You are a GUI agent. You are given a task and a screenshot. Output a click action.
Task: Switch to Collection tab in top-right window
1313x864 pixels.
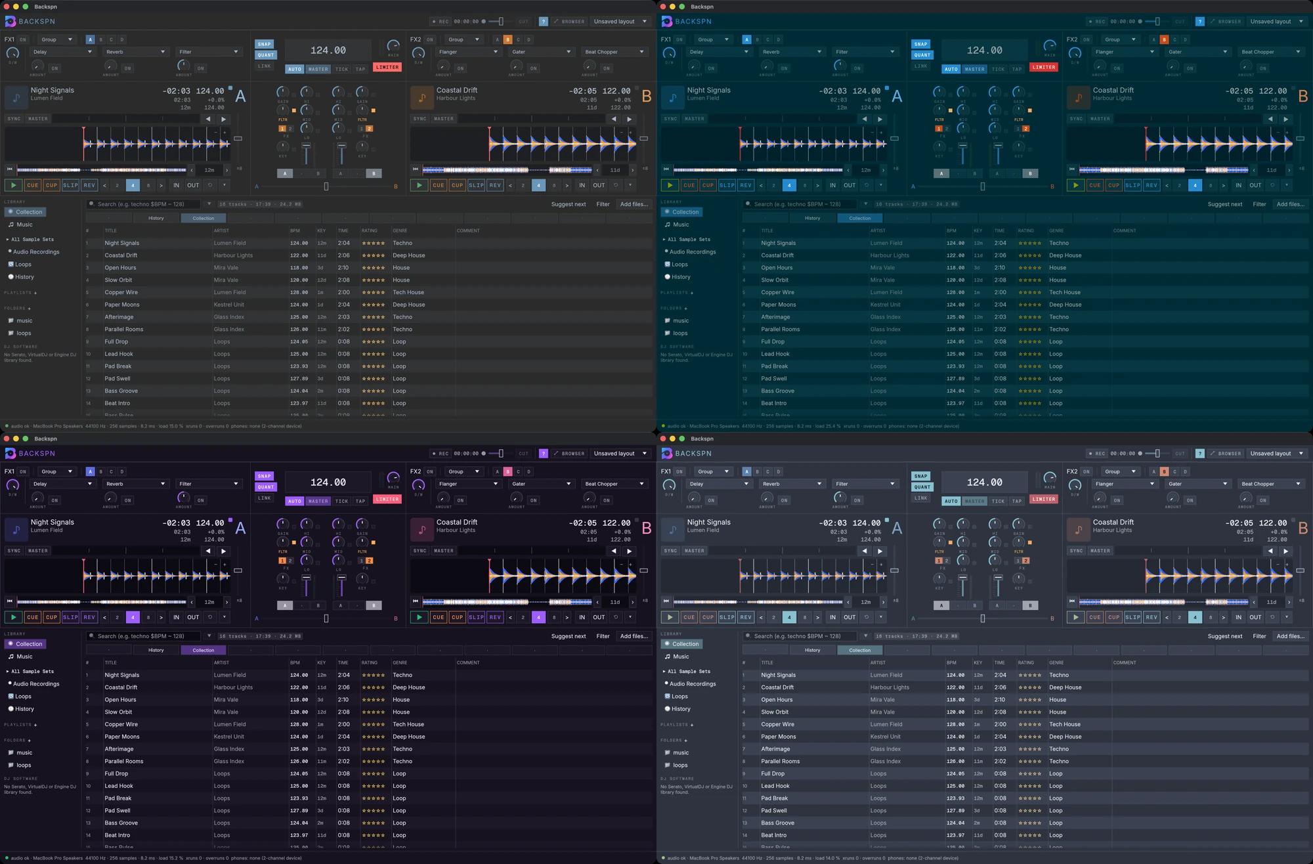(860, 218)
